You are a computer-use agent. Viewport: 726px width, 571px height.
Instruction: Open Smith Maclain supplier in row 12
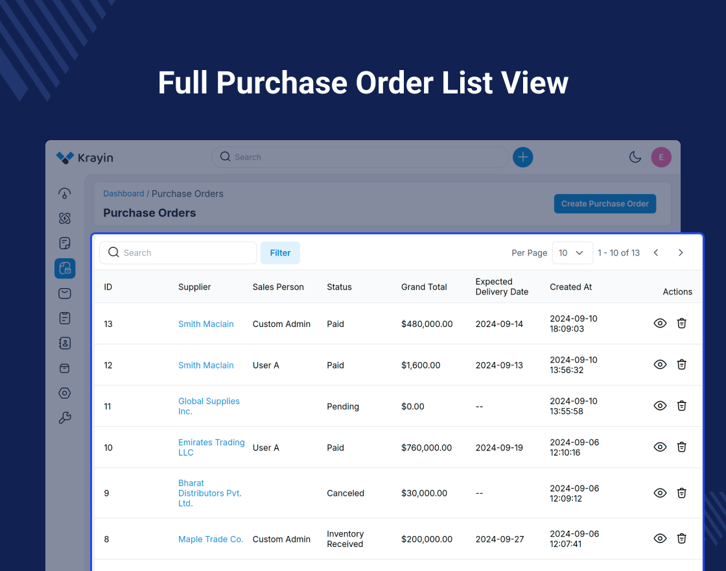pos(206,365)
